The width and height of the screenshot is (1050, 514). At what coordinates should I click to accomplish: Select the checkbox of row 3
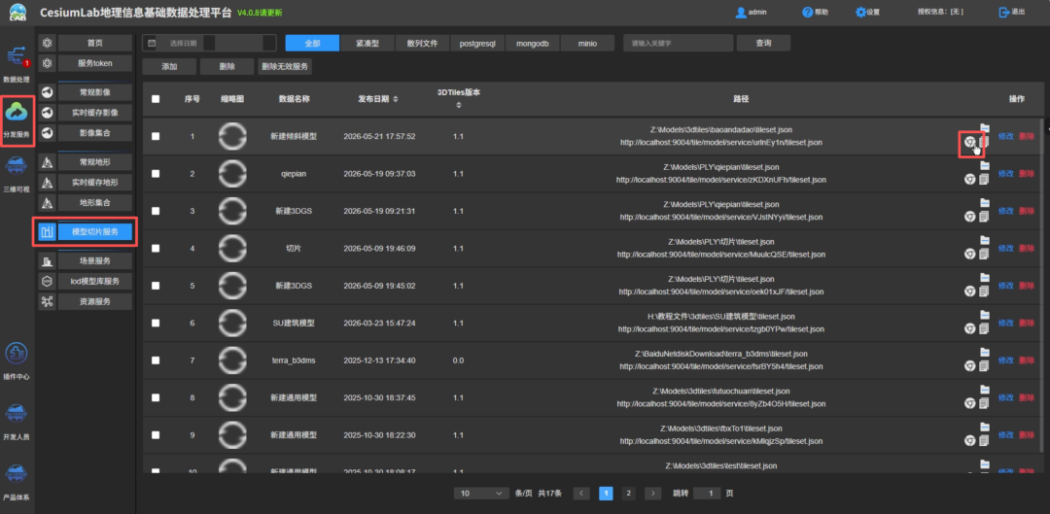click(156, 211)
